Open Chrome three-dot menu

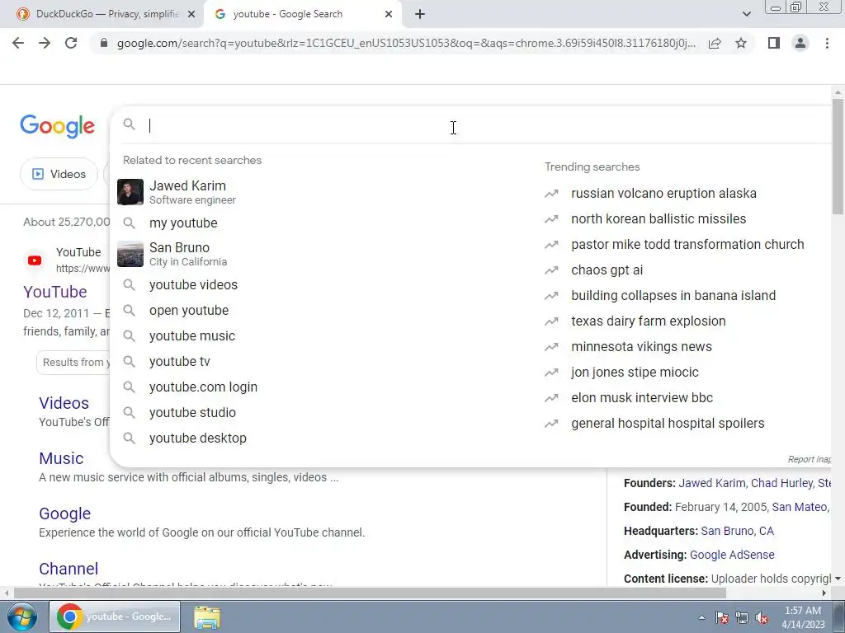click(827, 43)
